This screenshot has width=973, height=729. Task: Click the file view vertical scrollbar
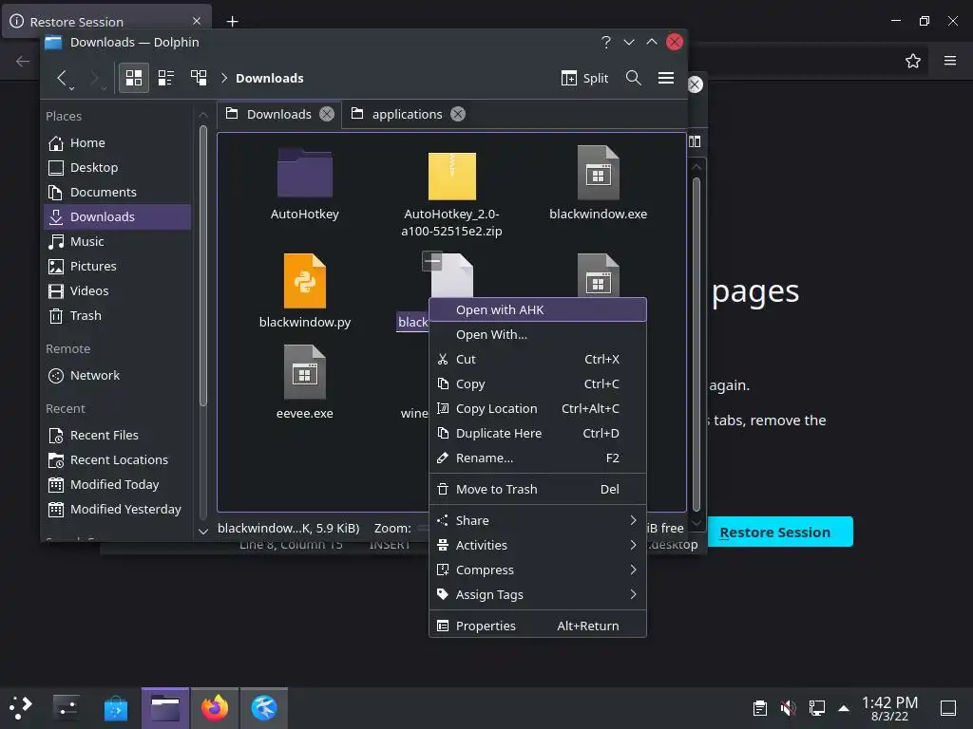click(x=696, y=344)
